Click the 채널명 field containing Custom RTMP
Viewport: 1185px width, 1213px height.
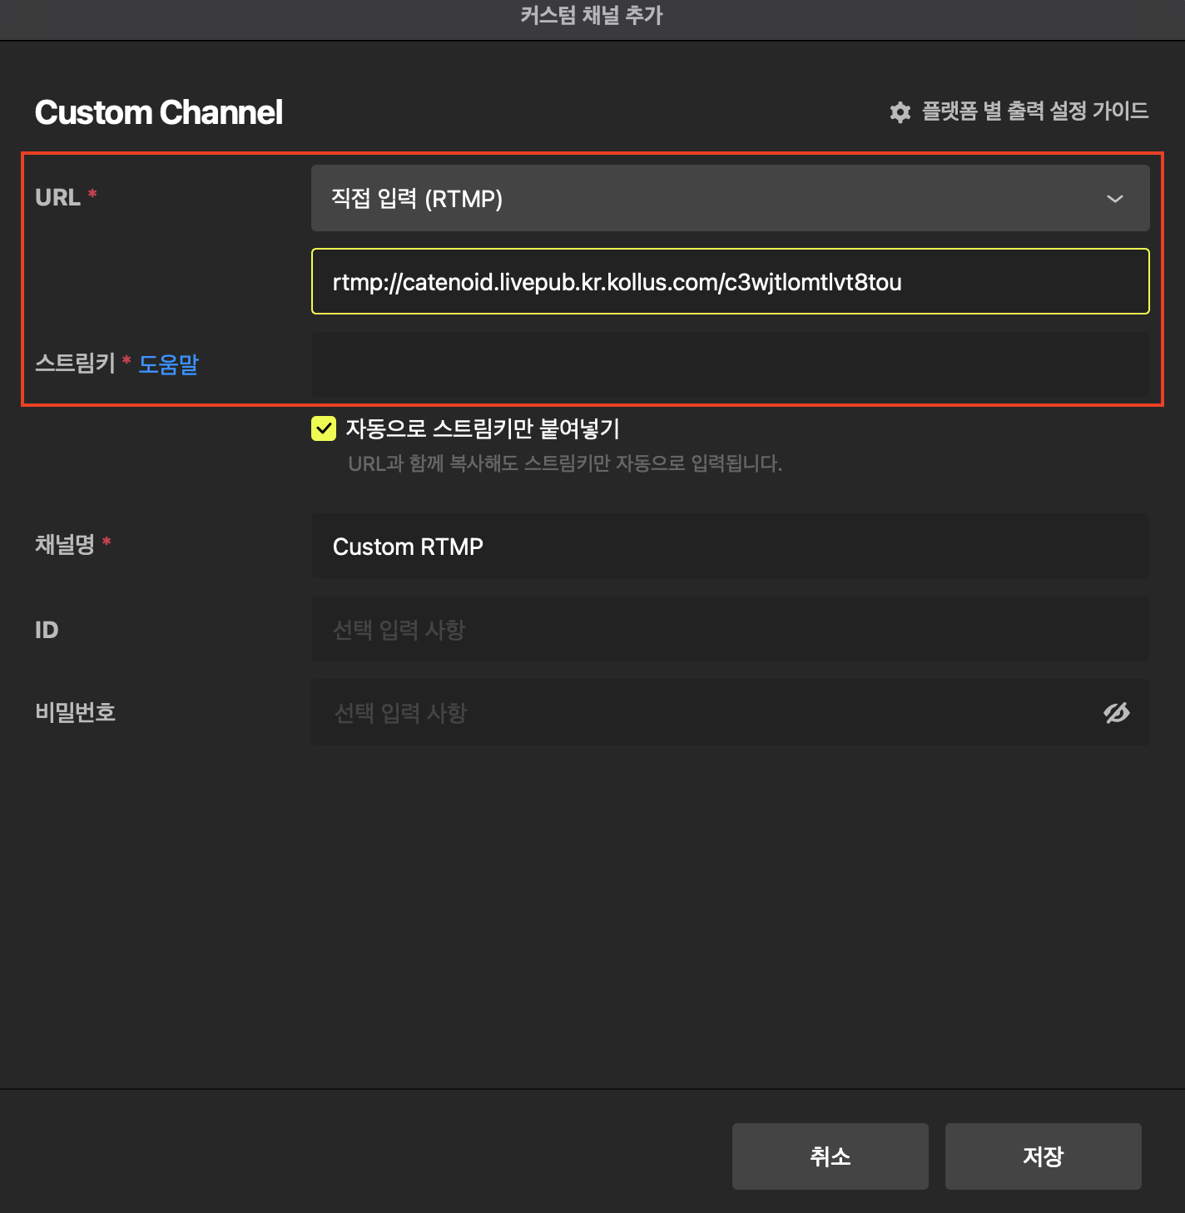[x=729, y=547]
